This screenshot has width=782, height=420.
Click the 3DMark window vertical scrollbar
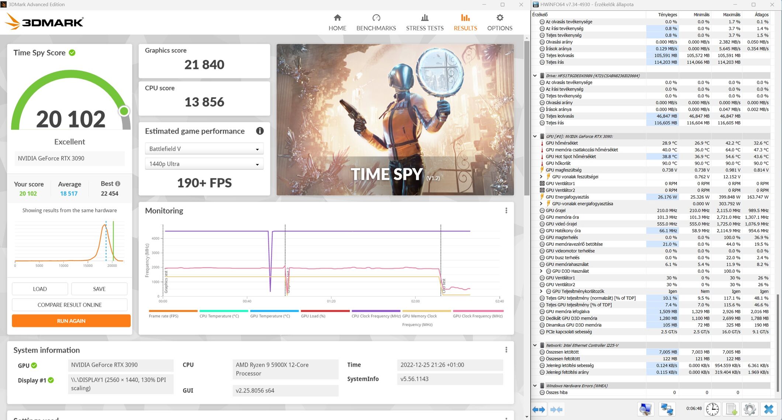click(x=526, y=118)
